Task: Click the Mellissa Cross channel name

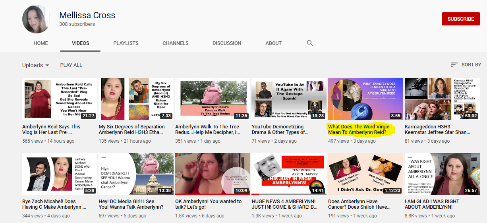Action: pos(87,15)
